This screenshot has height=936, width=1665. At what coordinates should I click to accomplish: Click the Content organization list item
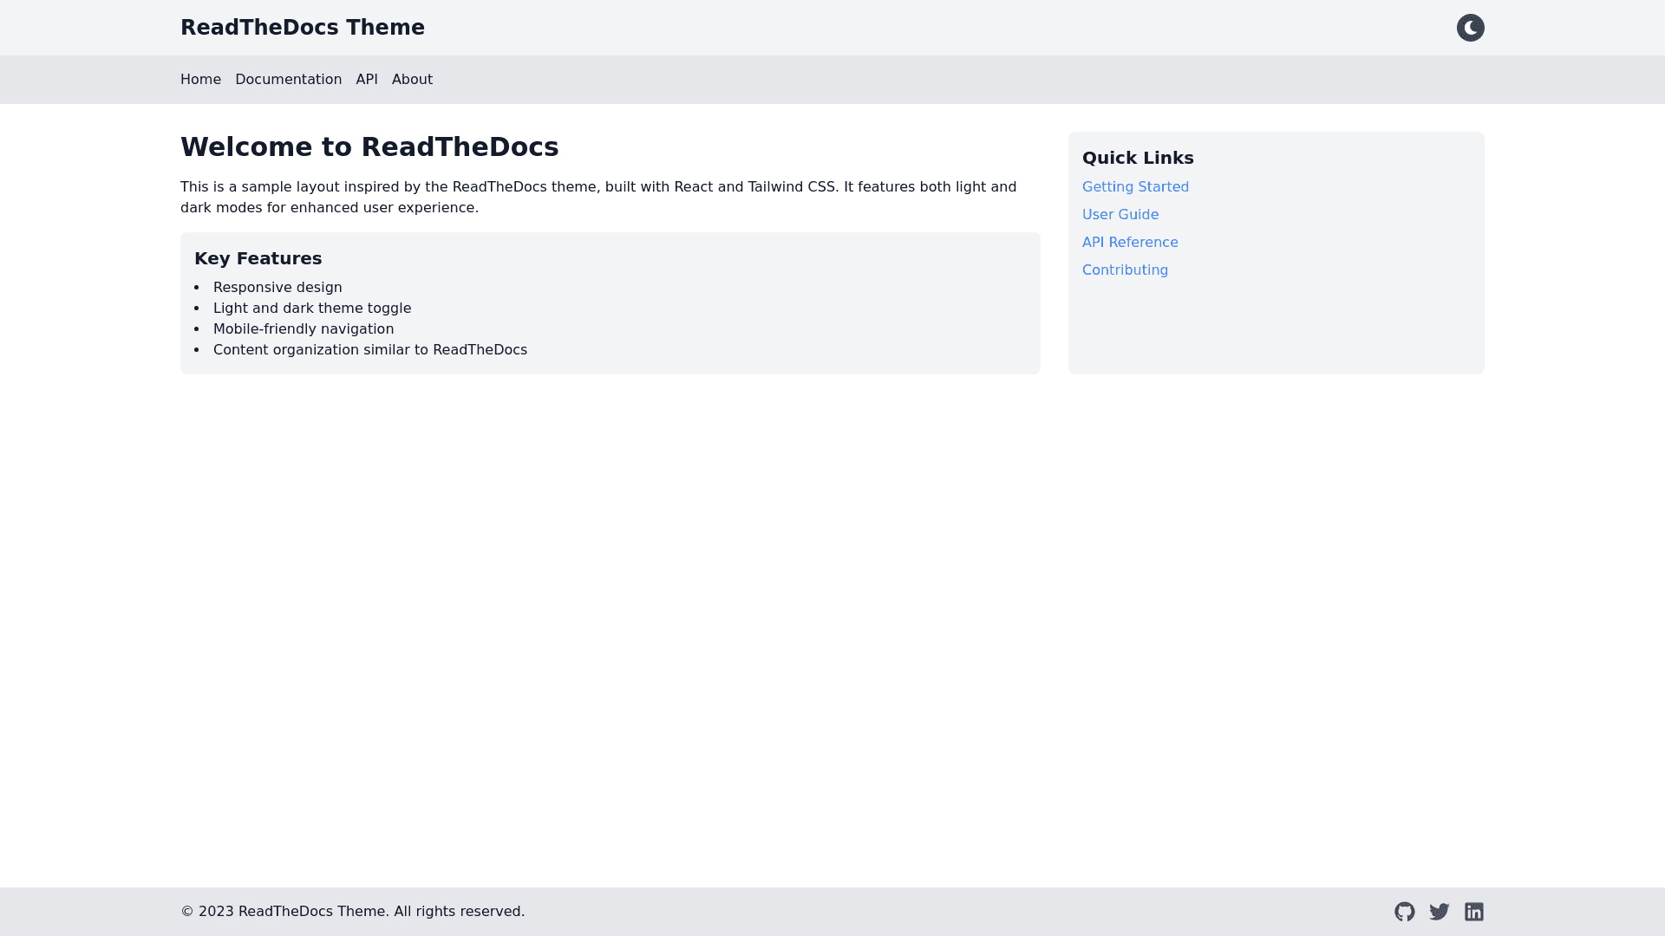point(370,350)
